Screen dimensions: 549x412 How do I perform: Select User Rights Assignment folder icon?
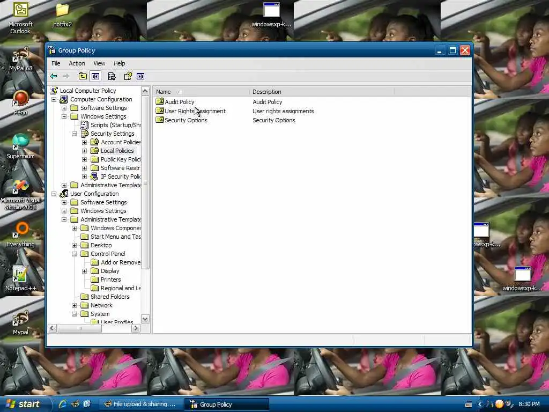(x=160, y=111)
